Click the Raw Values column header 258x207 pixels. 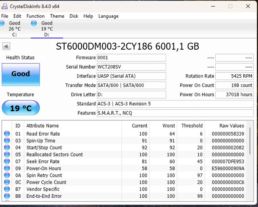pyautogui.click(x=232, y=125)
